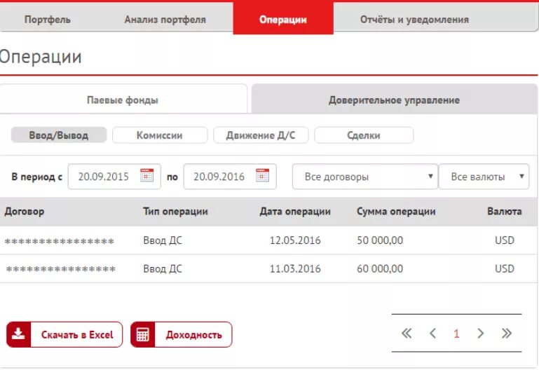Click masked contract in 11.03.2016 row
Image resolution: width=539 pixels, height=370 pixels.
[60, 269]
